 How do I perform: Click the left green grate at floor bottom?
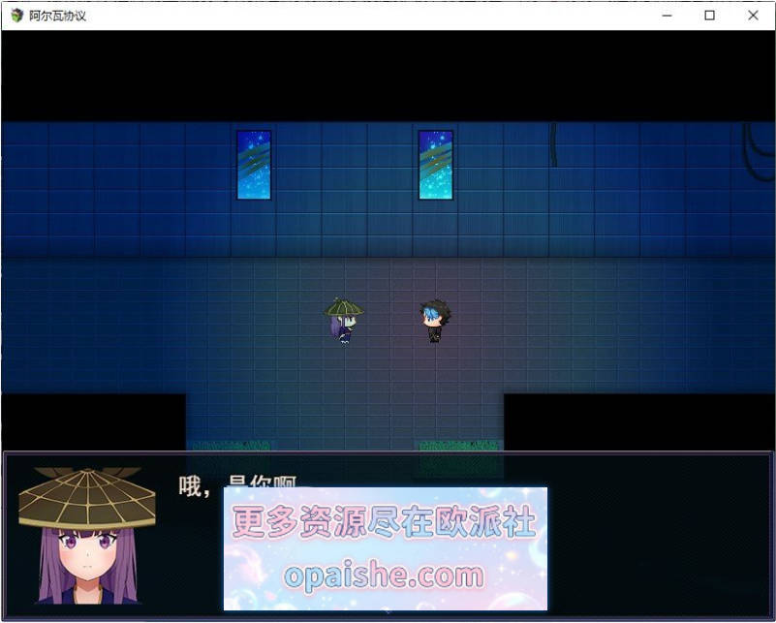pos(231,446)
